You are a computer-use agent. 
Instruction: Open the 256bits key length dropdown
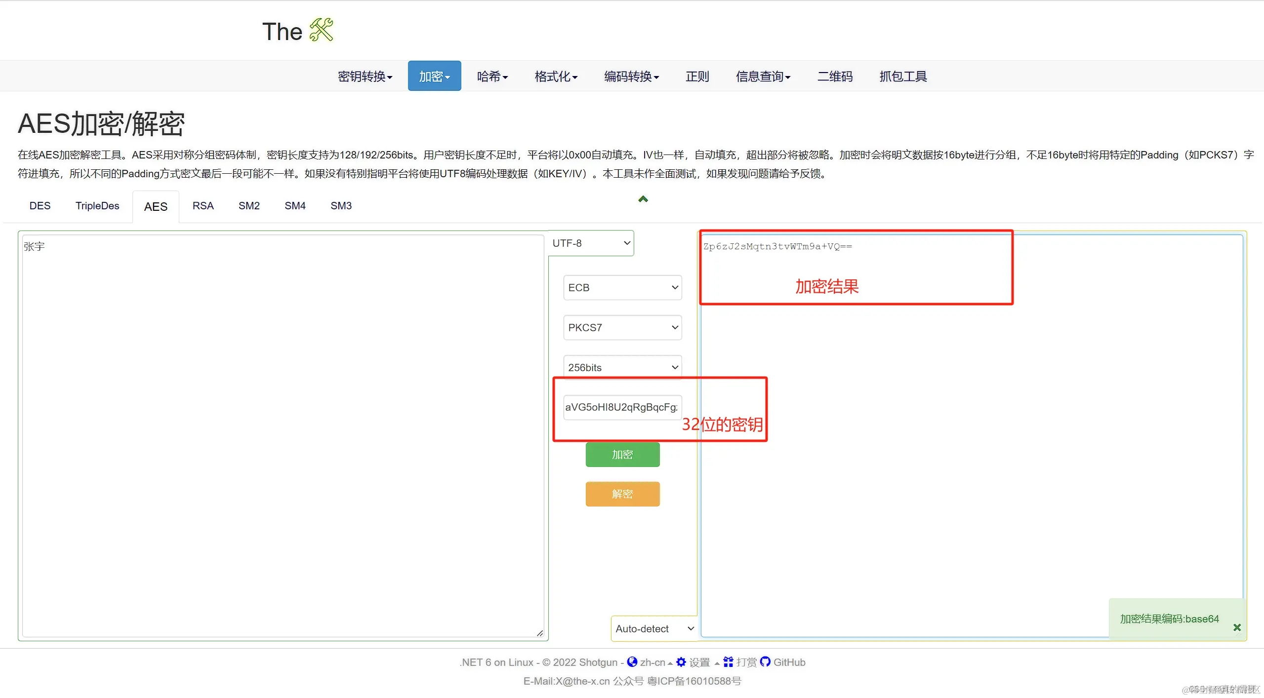(622, 367)
